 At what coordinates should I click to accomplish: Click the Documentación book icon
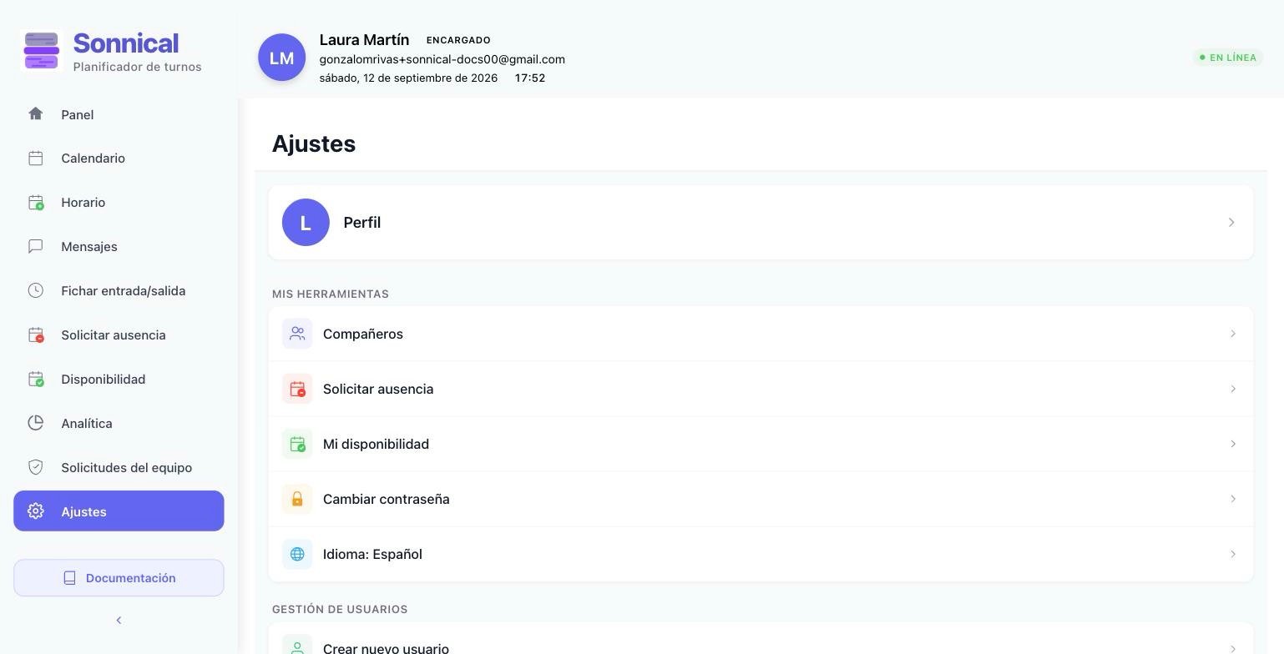point(70,578)
